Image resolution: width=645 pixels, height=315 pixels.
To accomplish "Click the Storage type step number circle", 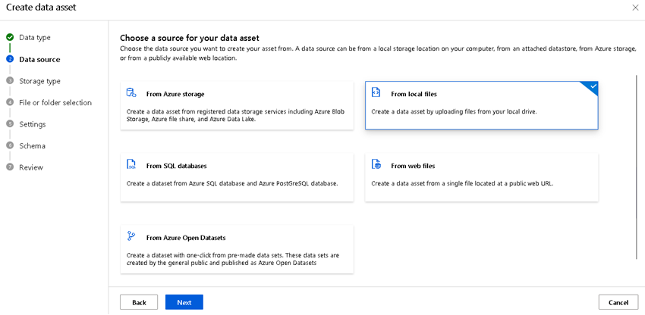I will click(x=10, y=81).
